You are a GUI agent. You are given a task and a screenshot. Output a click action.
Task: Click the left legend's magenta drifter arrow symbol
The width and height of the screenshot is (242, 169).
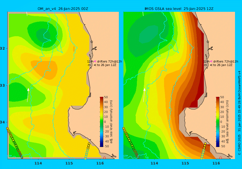[x=95, y=61]
